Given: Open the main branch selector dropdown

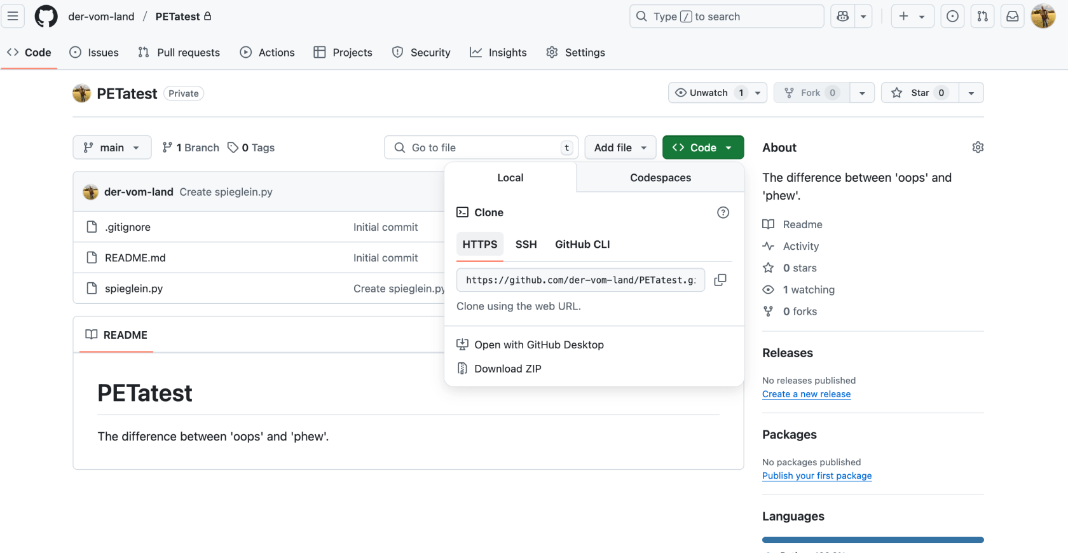Looking at the screenshot, I should (112, 147).
